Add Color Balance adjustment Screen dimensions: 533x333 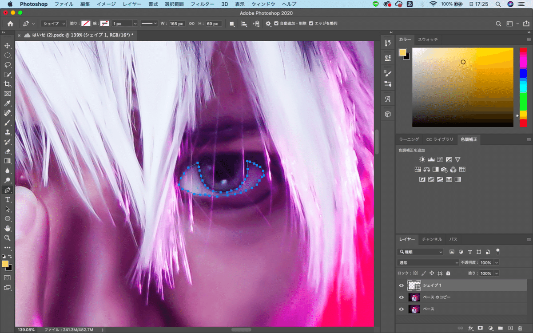pyautogui.click(x=426, y=169)
